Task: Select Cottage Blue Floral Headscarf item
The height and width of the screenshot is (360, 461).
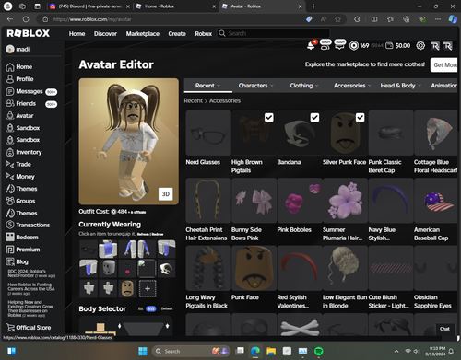Action: [x=436, y=133]
